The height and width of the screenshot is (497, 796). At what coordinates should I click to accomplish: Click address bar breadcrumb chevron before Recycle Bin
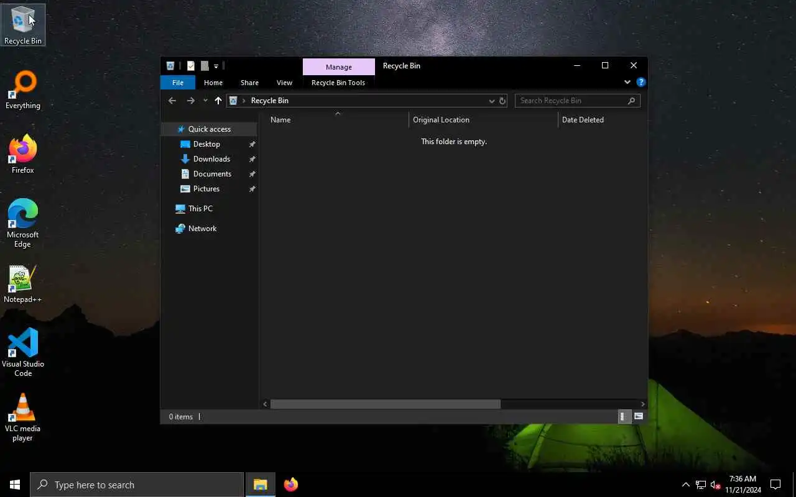(244, 101)
